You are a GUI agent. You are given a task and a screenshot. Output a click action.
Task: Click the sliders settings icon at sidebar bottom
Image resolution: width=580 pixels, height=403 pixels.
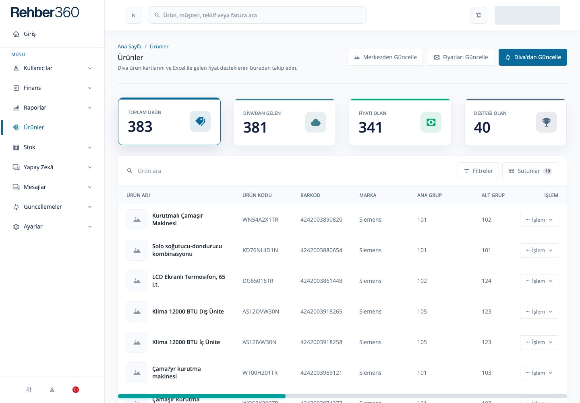coord(29,390)
